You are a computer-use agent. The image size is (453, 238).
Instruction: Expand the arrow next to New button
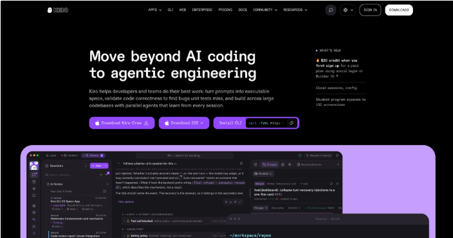point(106,166)
